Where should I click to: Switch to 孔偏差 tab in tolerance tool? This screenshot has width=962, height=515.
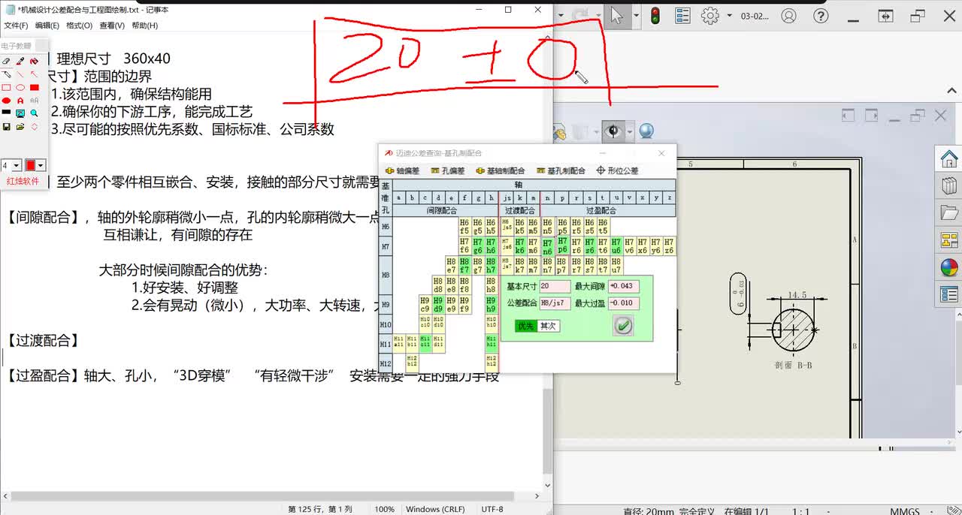(448, 170)
